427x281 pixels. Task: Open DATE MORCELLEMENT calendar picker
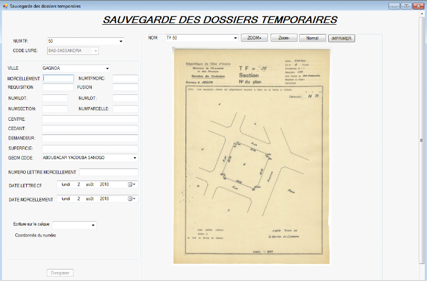click(132, 199)
